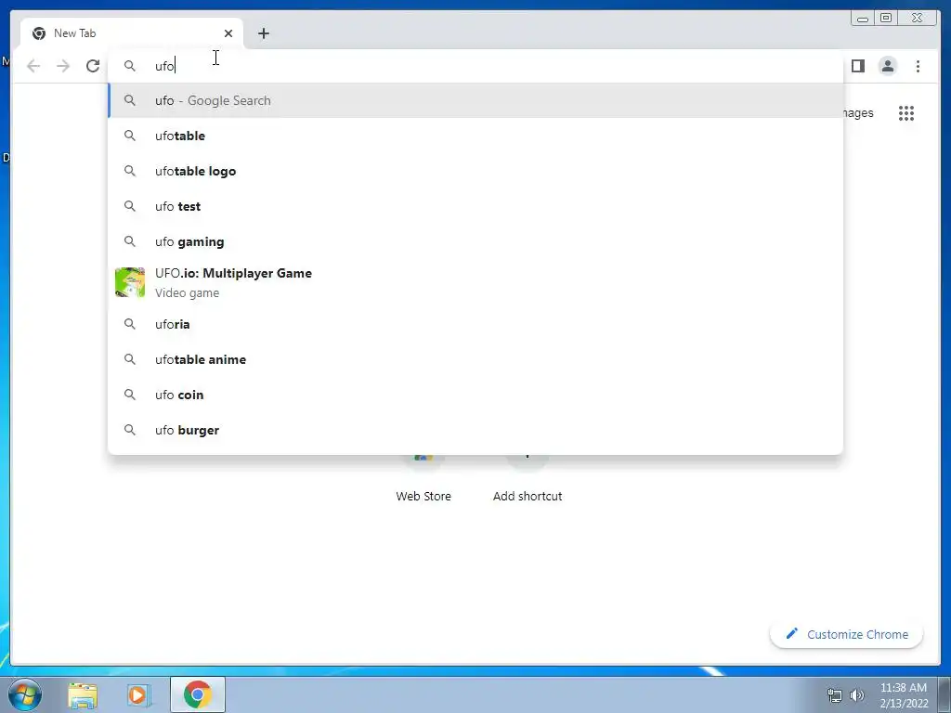Open File Explorer from the taskbar
Screen dimensions: 951x713
coord(83,694)
